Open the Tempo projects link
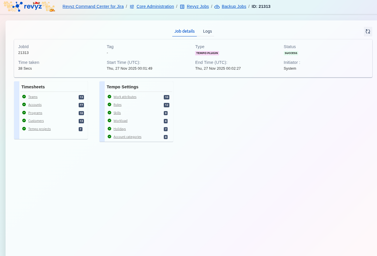This screenshot has height=256, width=377. (39, 129)
